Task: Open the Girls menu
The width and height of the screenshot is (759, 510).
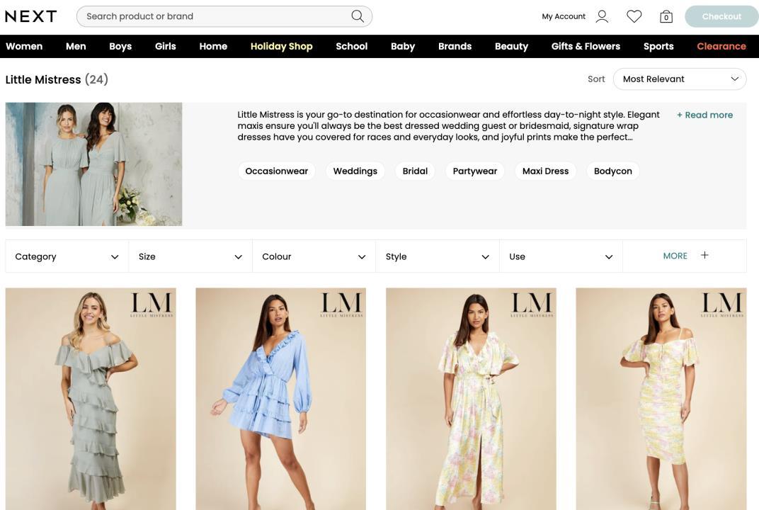Action: [166, 47]
